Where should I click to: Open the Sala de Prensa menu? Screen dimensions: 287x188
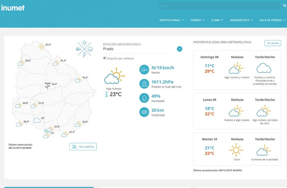pos(272,20)
